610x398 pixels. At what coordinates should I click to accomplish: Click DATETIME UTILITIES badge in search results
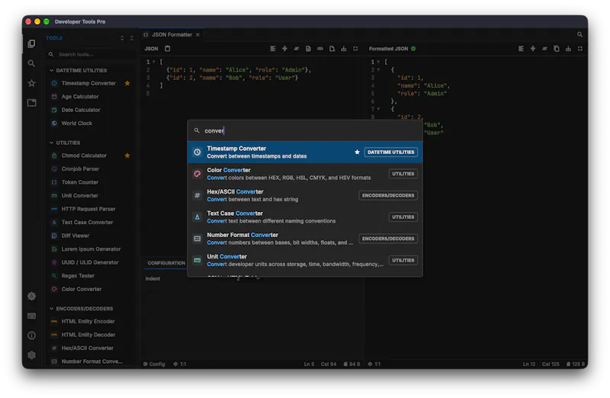[x=390, y=152]
